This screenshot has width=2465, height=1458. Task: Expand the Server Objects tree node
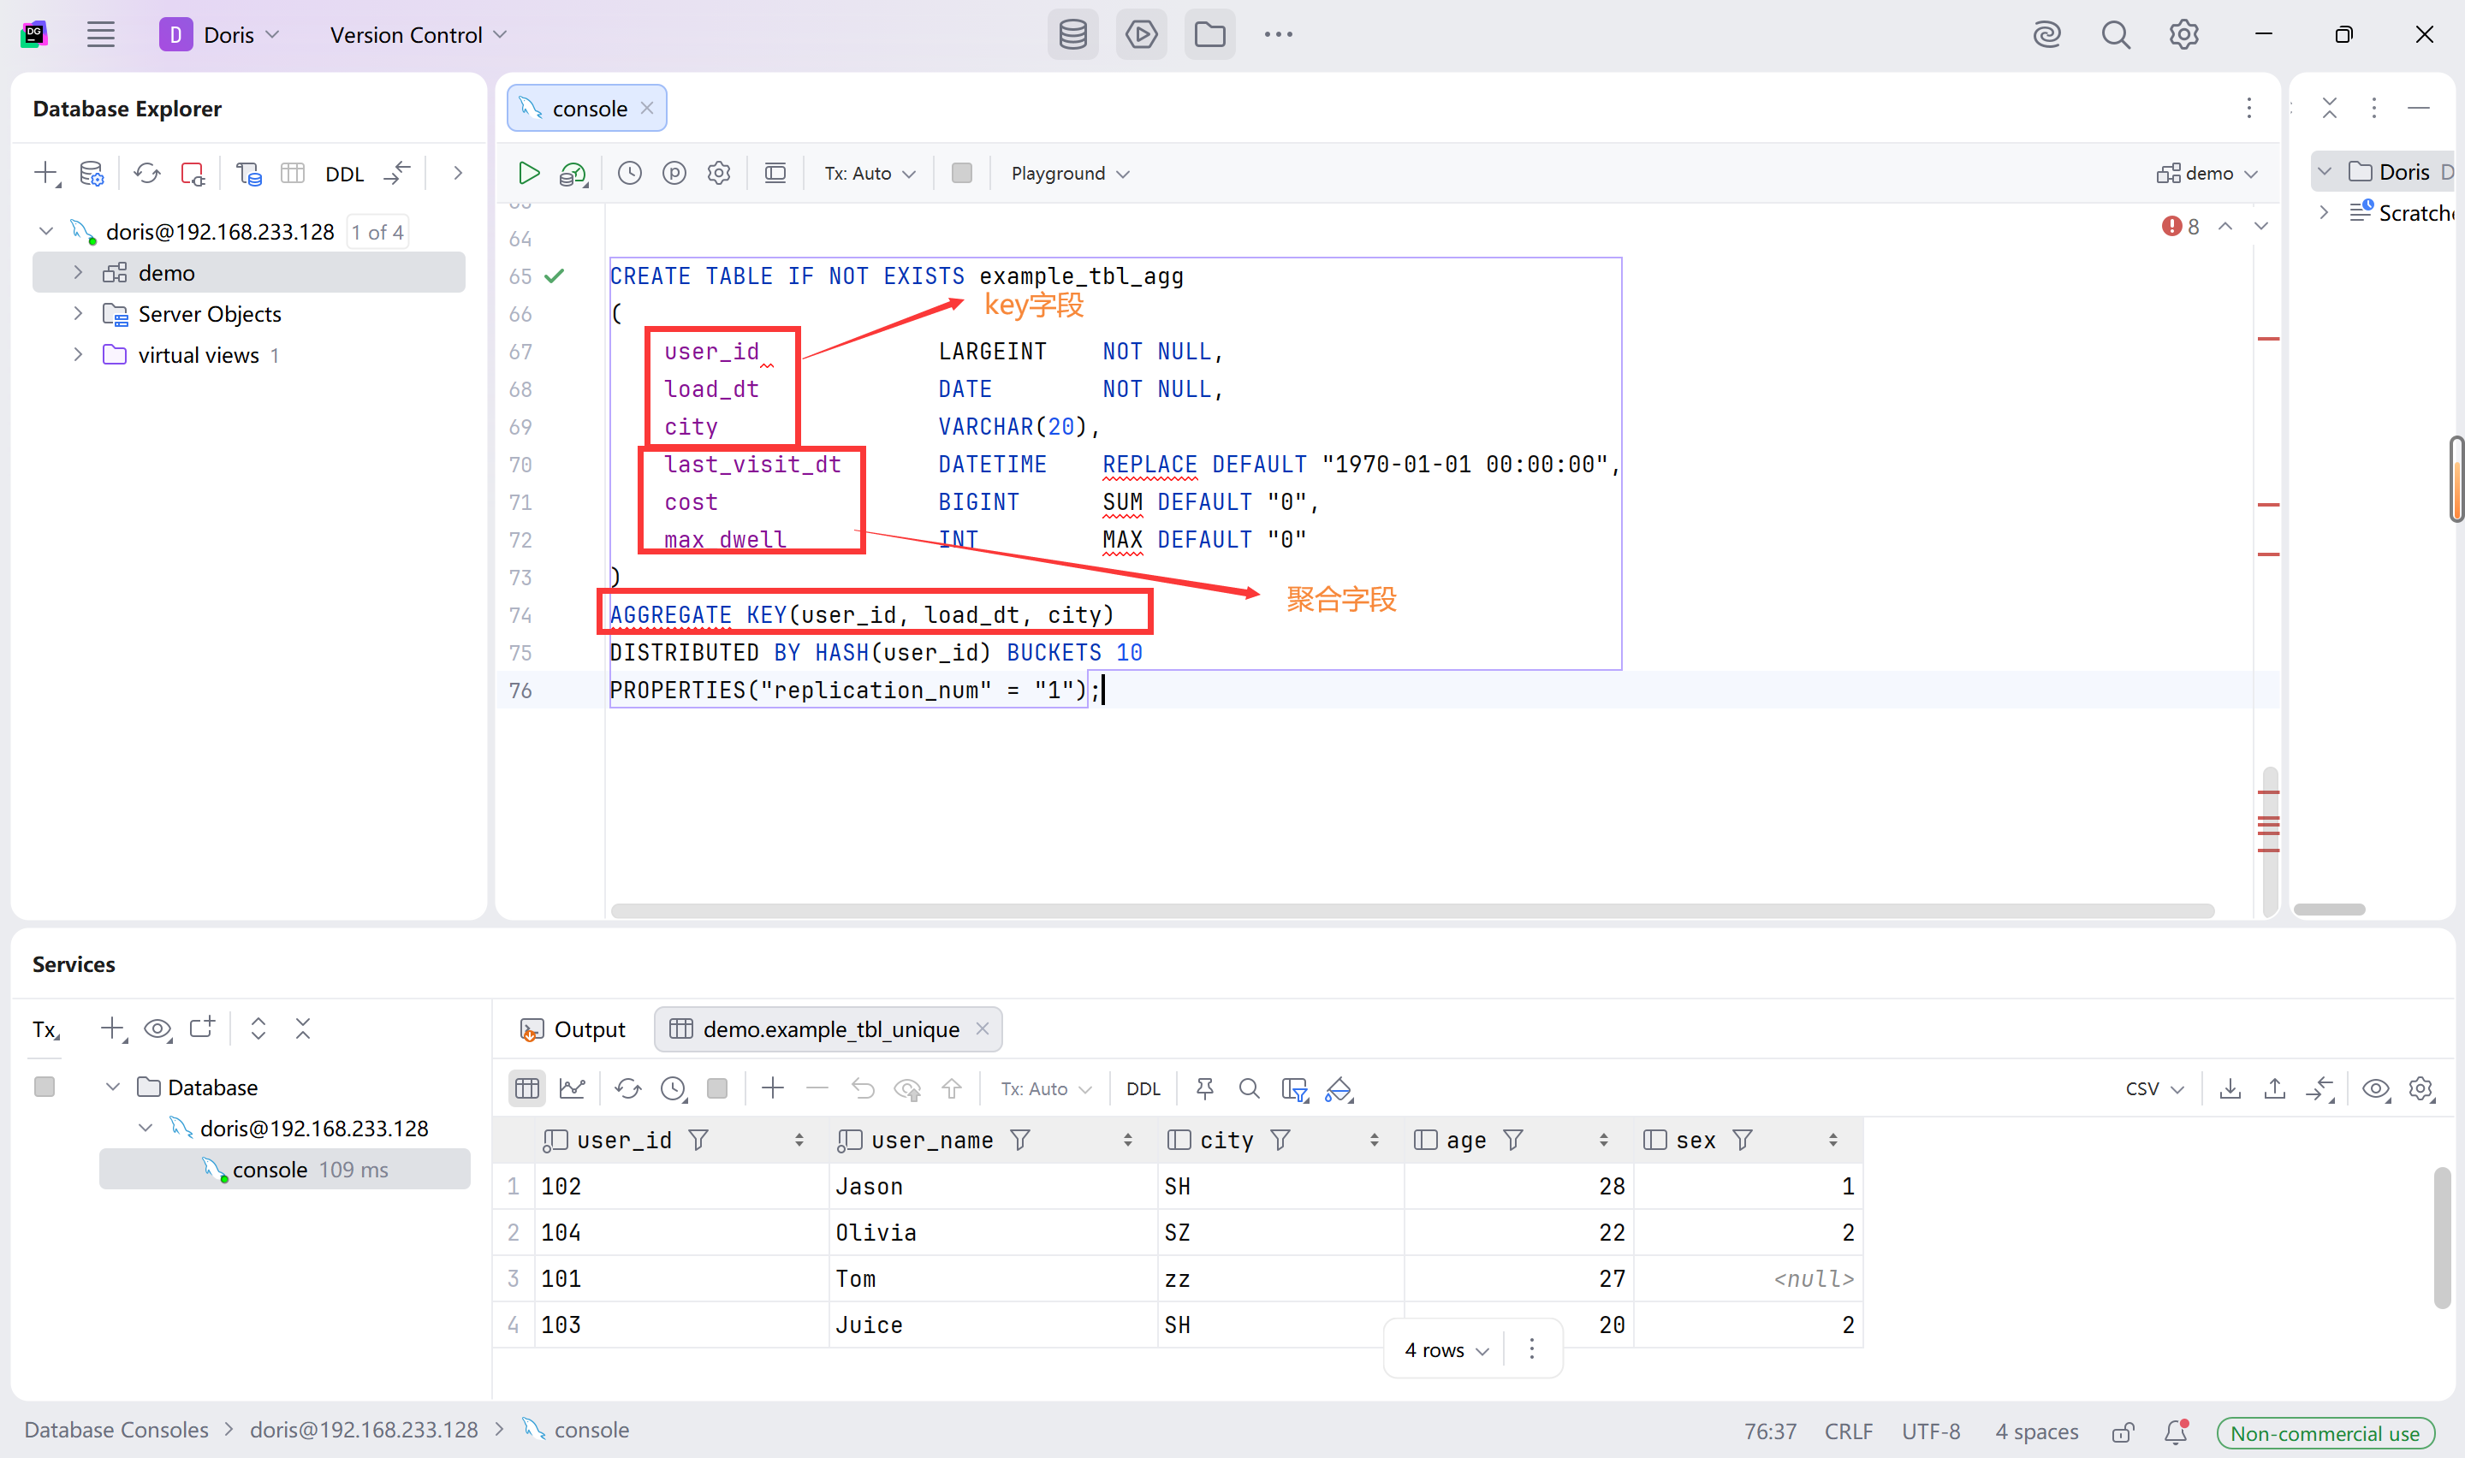tap(78, 314)
